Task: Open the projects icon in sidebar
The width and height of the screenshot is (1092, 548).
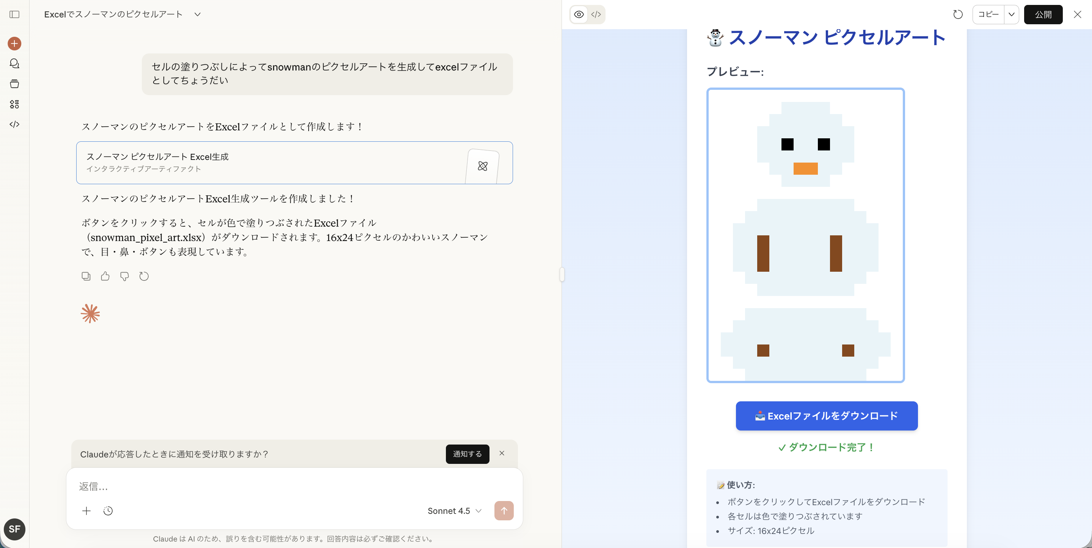Action: 14,83
